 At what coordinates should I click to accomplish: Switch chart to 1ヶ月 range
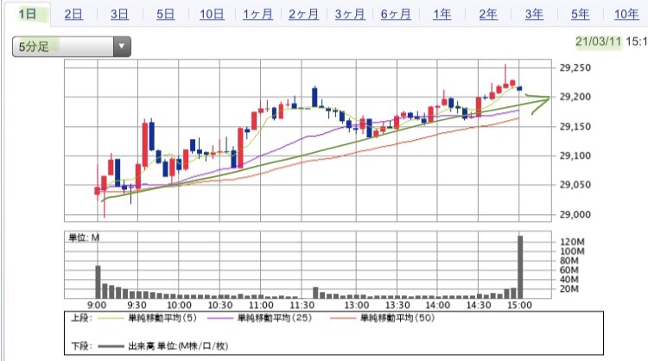click(x=257, y=15)
